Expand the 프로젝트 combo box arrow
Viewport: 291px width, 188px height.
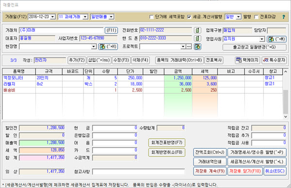coord(183,46)
